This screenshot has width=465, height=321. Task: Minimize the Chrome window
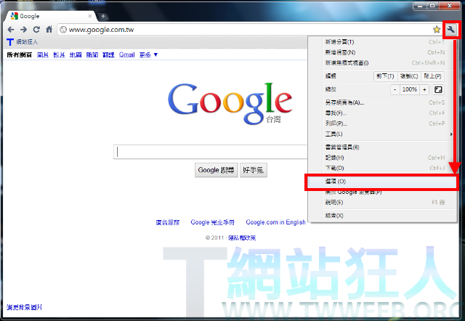tap(420, 5)
